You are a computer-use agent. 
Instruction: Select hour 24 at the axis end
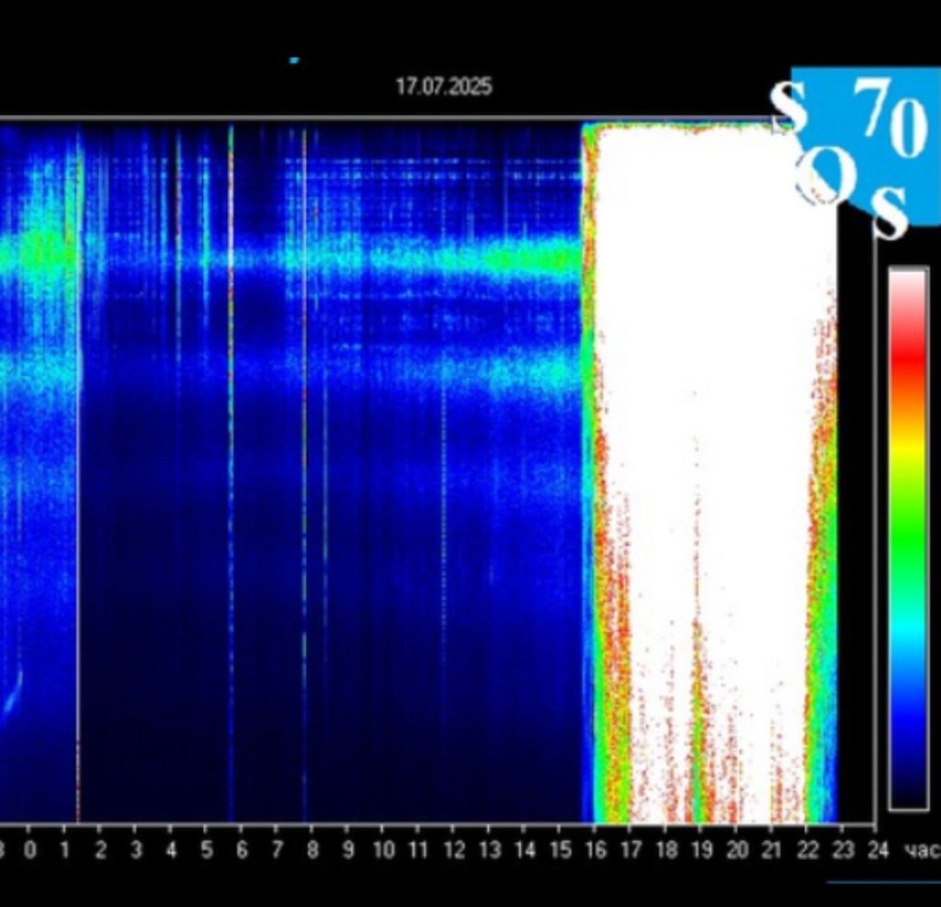click(x=878, y=849)
